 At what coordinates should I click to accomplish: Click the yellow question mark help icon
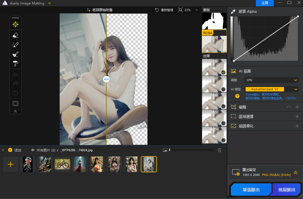[237, 96]
